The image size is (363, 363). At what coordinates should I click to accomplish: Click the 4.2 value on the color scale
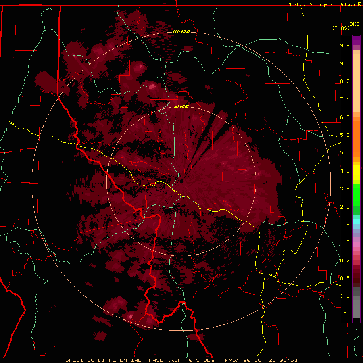pyautogui.click(x=345, y=171)
